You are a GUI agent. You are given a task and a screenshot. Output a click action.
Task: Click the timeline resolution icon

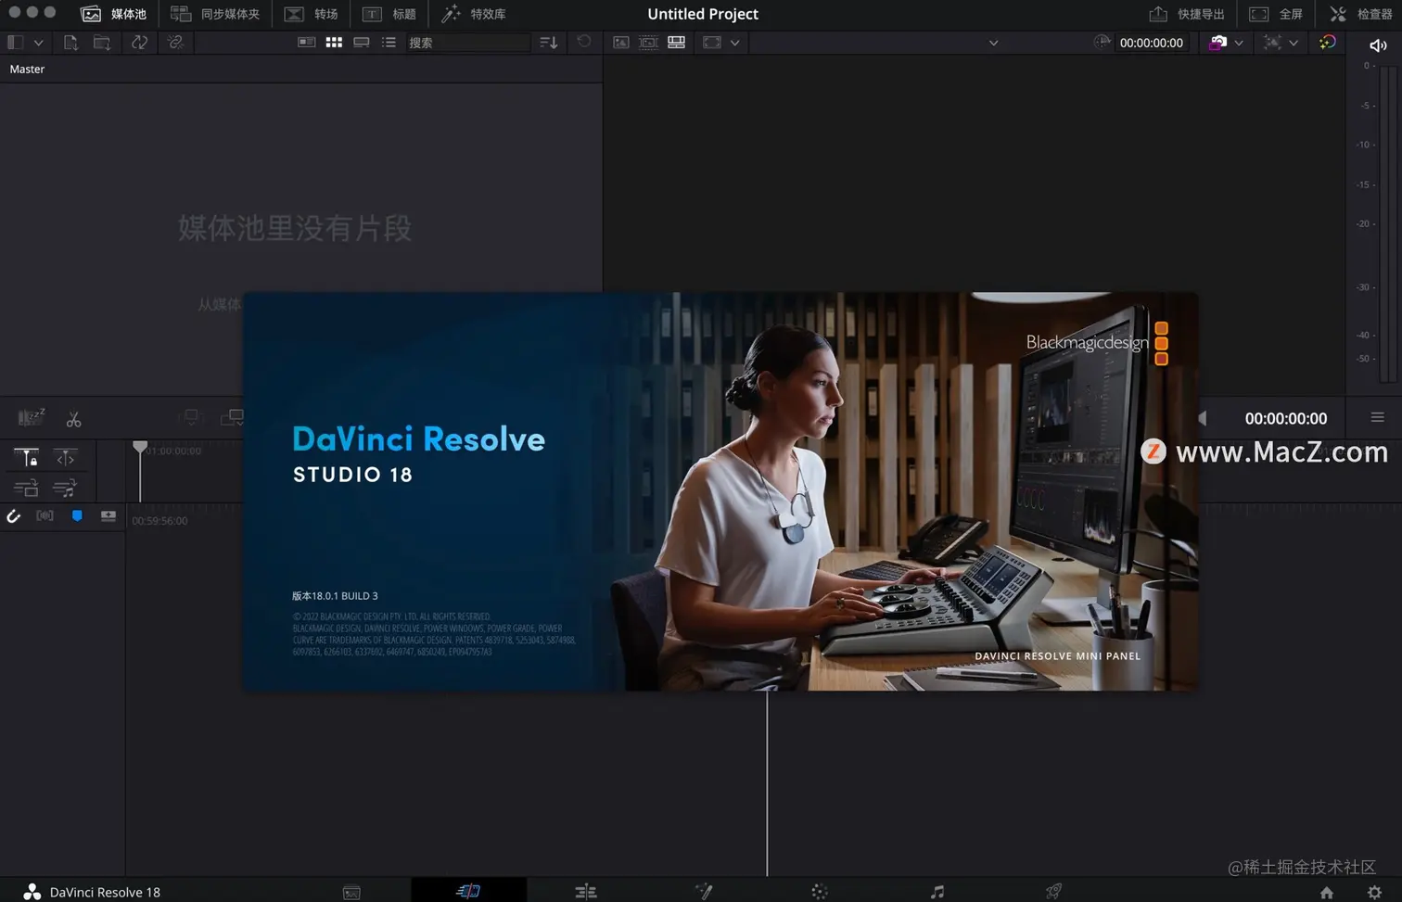[x=1272, y=43]
